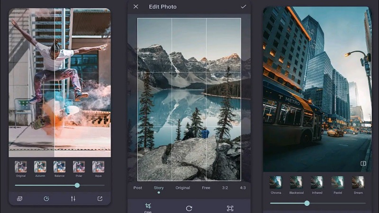Choose the Free crop ratio

(x=206, y=187)
